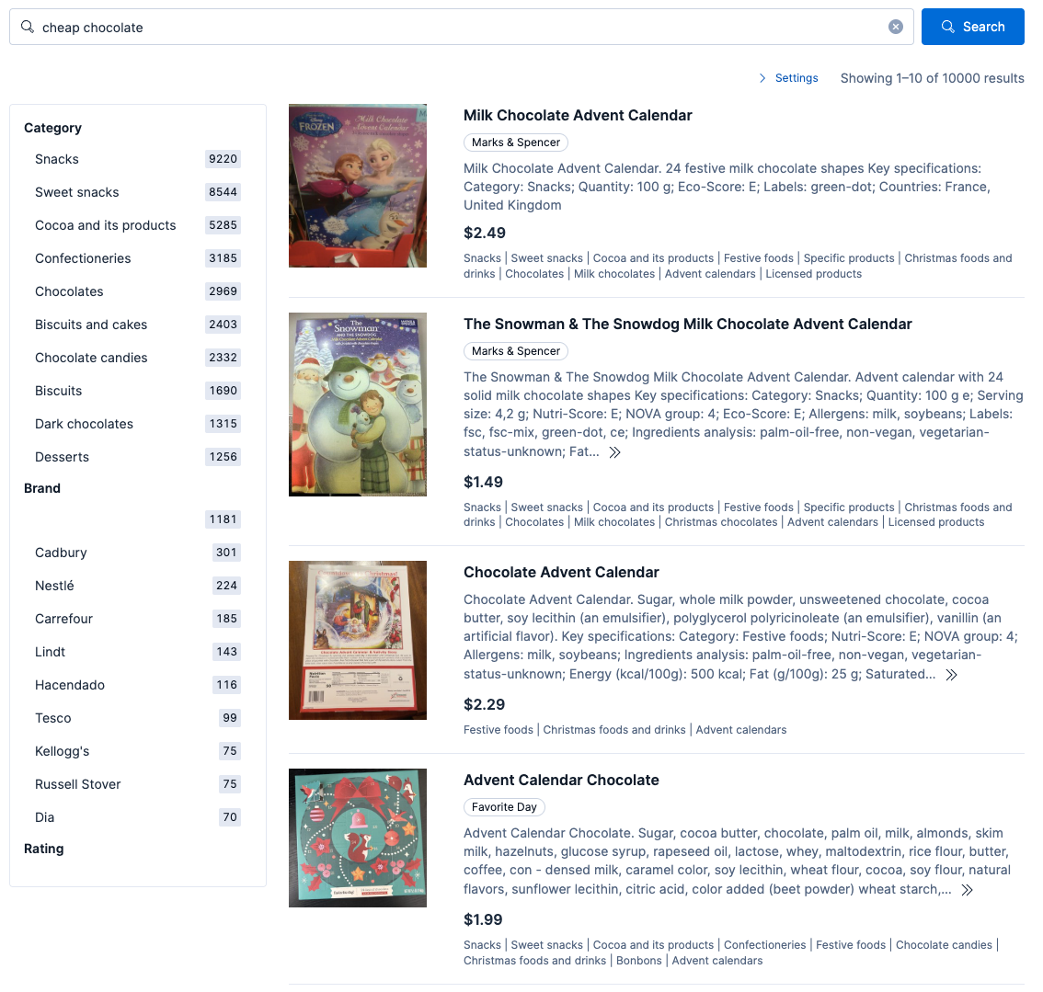Click the blue Search button
Viewport: 1043px width, 992px height.
[x=972, y=27]
